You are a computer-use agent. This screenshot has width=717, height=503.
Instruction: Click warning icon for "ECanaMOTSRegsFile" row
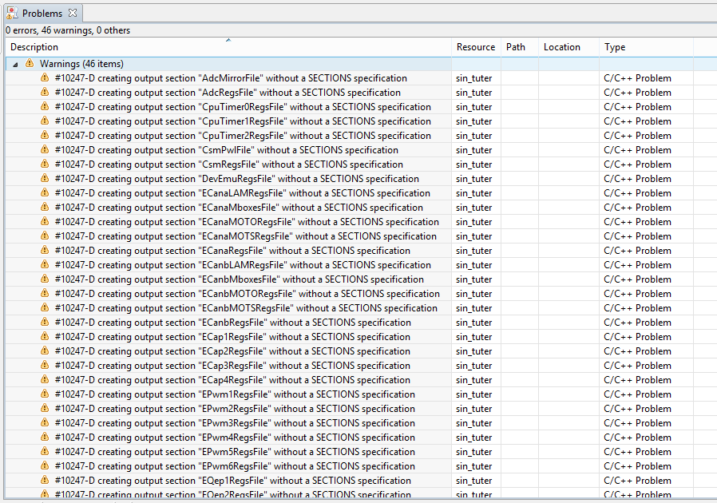pos(45,236)
